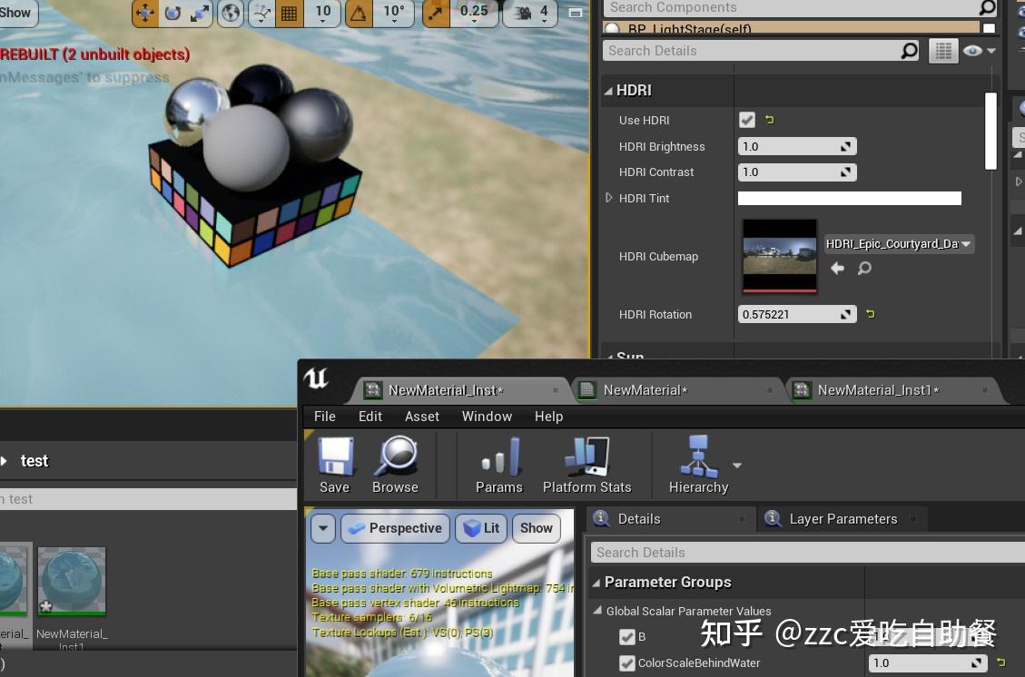This screenshot has height=677, width=1025.
Task: Collapse the HDRI category
Action: pyautogui.click(x=608, y=91)
